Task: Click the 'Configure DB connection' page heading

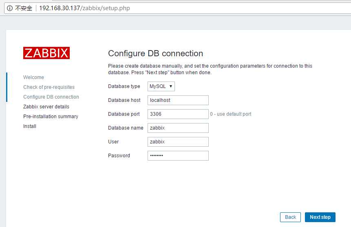Action: [x=156, y=53]
